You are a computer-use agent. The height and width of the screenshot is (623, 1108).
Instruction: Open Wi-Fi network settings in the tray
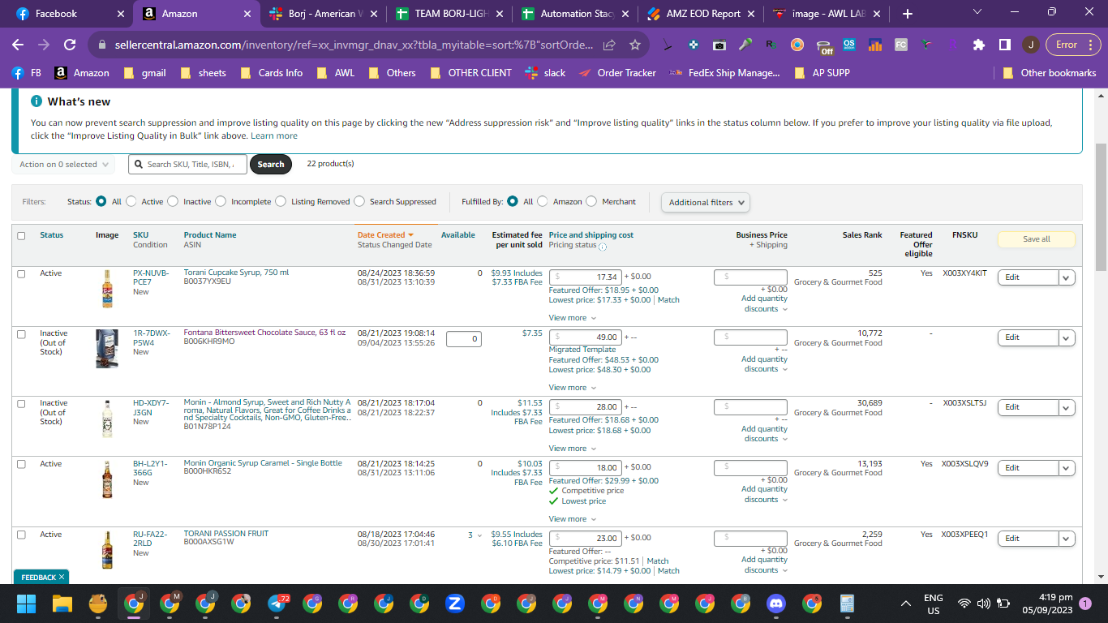tap(964, 604)
